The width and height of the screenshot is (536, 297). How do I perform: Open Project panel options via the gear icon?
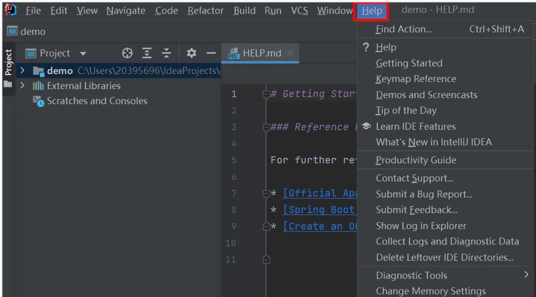click(191, 53)
